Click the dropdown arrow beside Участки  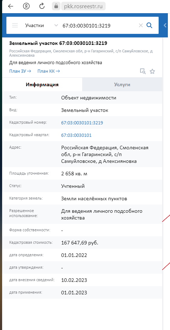pos(56,25)
